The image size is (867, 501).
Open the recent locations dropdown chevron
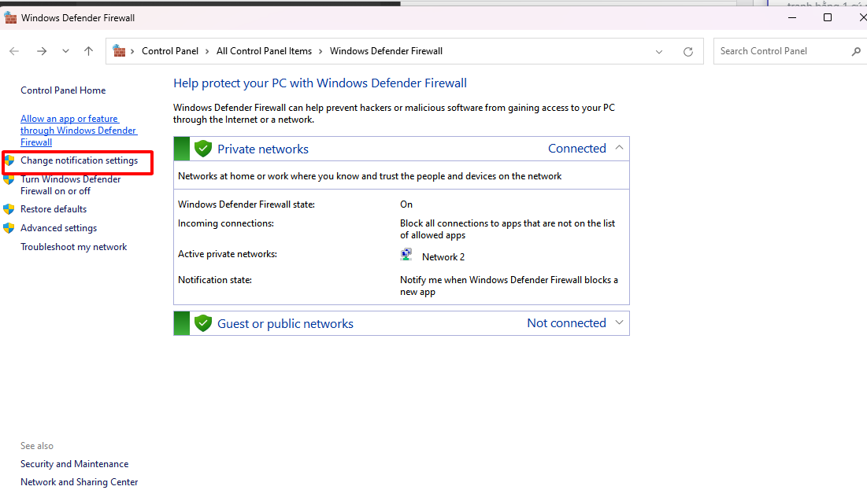[66, 51]
